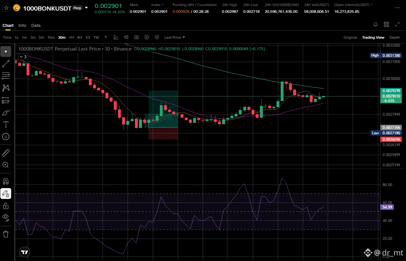406x261 pixels.
Task: Select the 1W interval
Action: click(96, 37)
